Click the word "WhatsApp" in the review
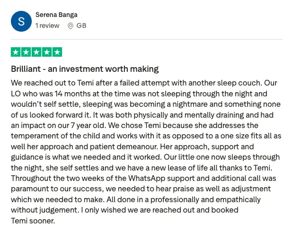 (147, 178)
